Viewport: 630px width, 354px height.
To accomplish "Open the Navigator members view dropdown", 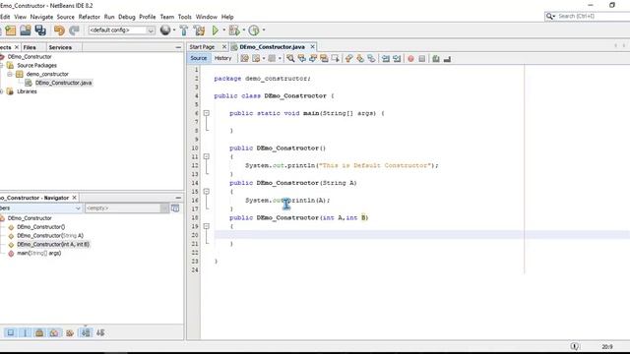I will 78,208.
